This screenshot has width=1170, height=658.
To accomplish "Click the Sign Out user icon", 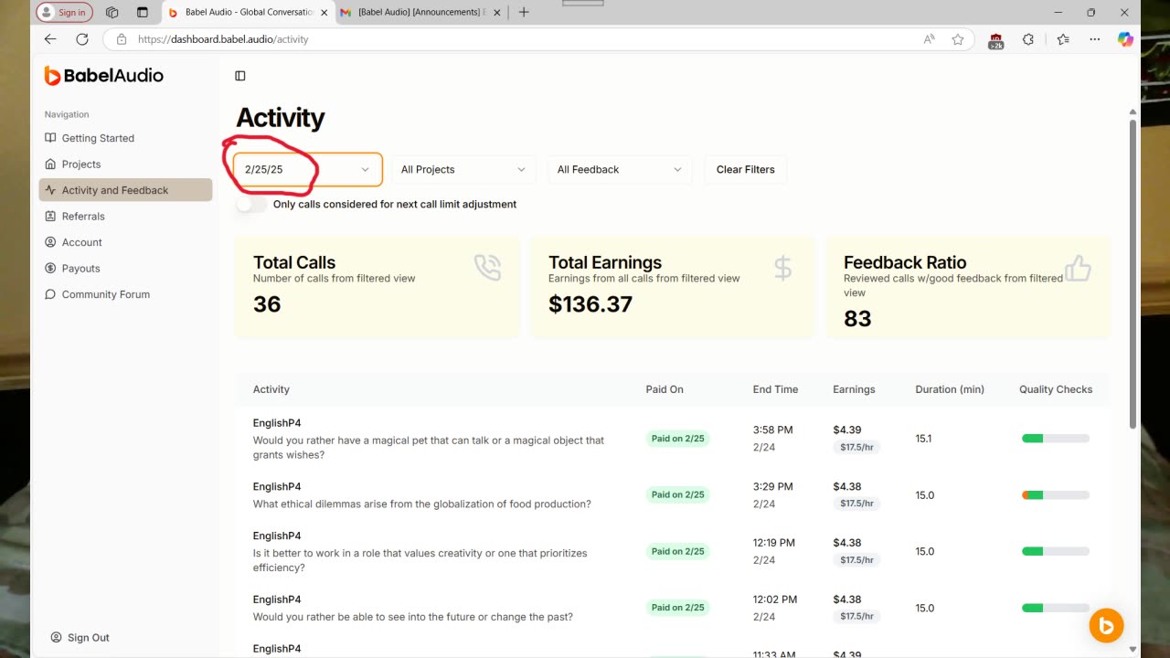I will click(56, 638).
